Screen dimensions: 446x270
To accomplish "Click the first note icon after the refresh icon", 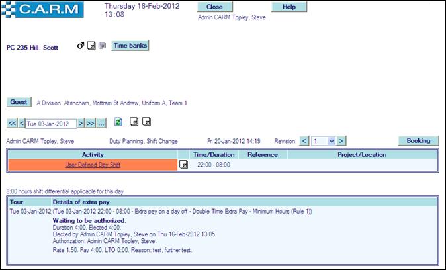I will point(134,122).
